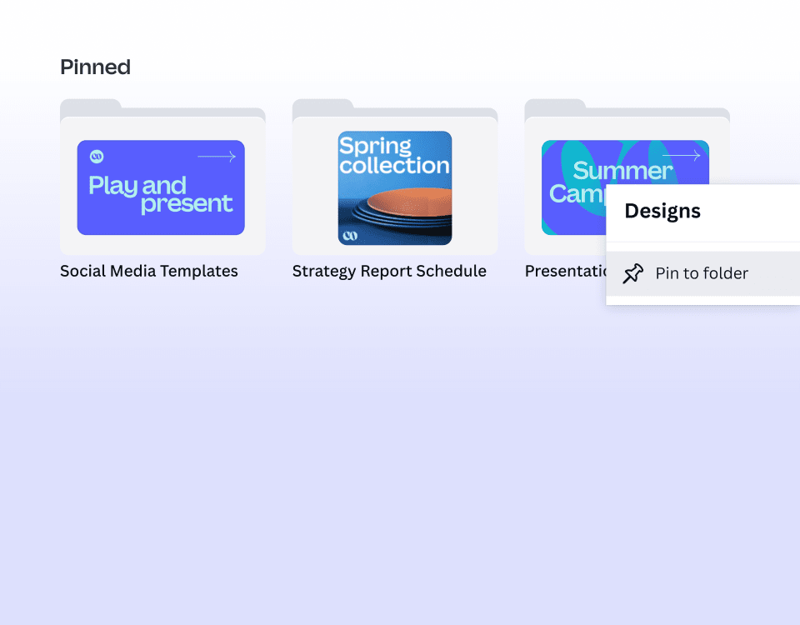Click the arrow icon on Summer Camp card
Viewport: 800px width, 625px height.
(x=681, y=156)
